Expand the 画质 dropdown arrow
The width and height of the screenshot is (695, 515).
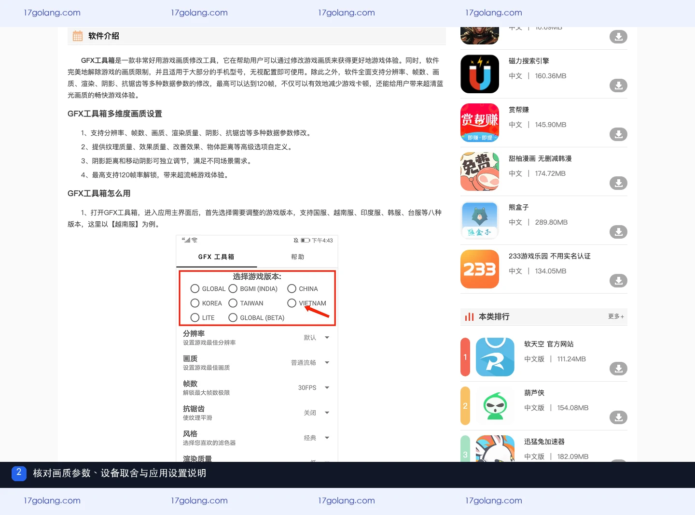327,363
